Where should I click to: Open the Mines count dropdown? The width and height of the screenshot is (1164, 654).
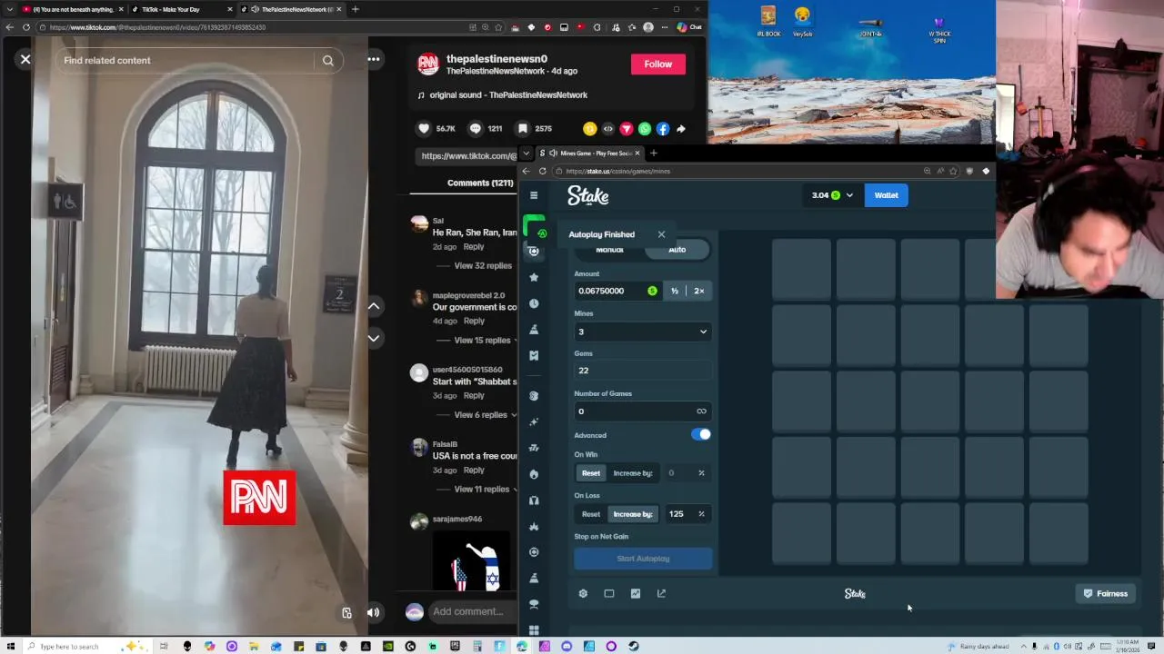[x=642, y=332]
